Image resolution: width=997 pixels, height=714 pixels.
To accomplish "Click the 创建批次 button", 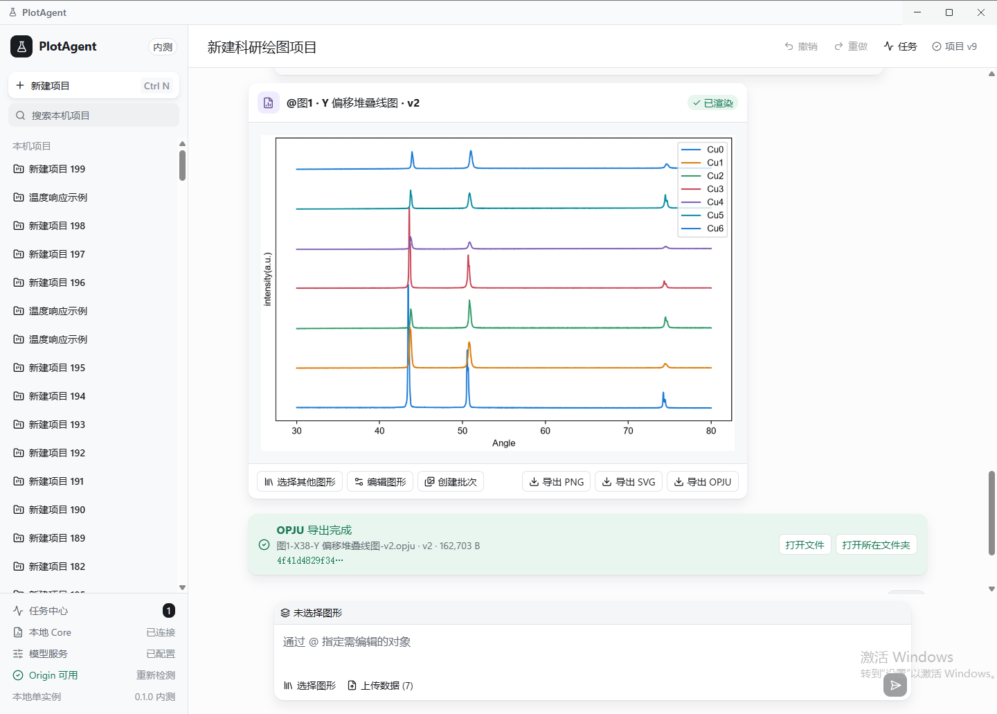I will pos(451,482).
